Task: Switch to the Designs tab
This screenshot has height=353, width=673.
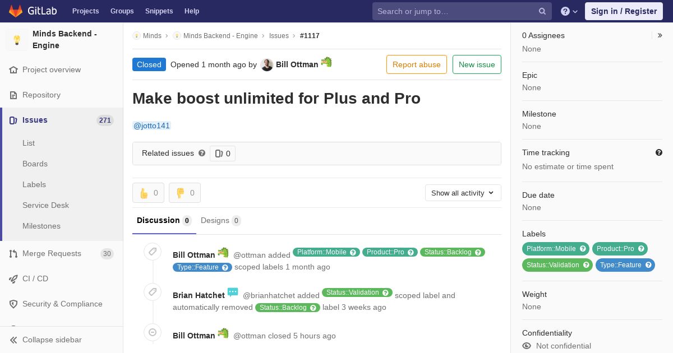Action: (x=221, y=220)
